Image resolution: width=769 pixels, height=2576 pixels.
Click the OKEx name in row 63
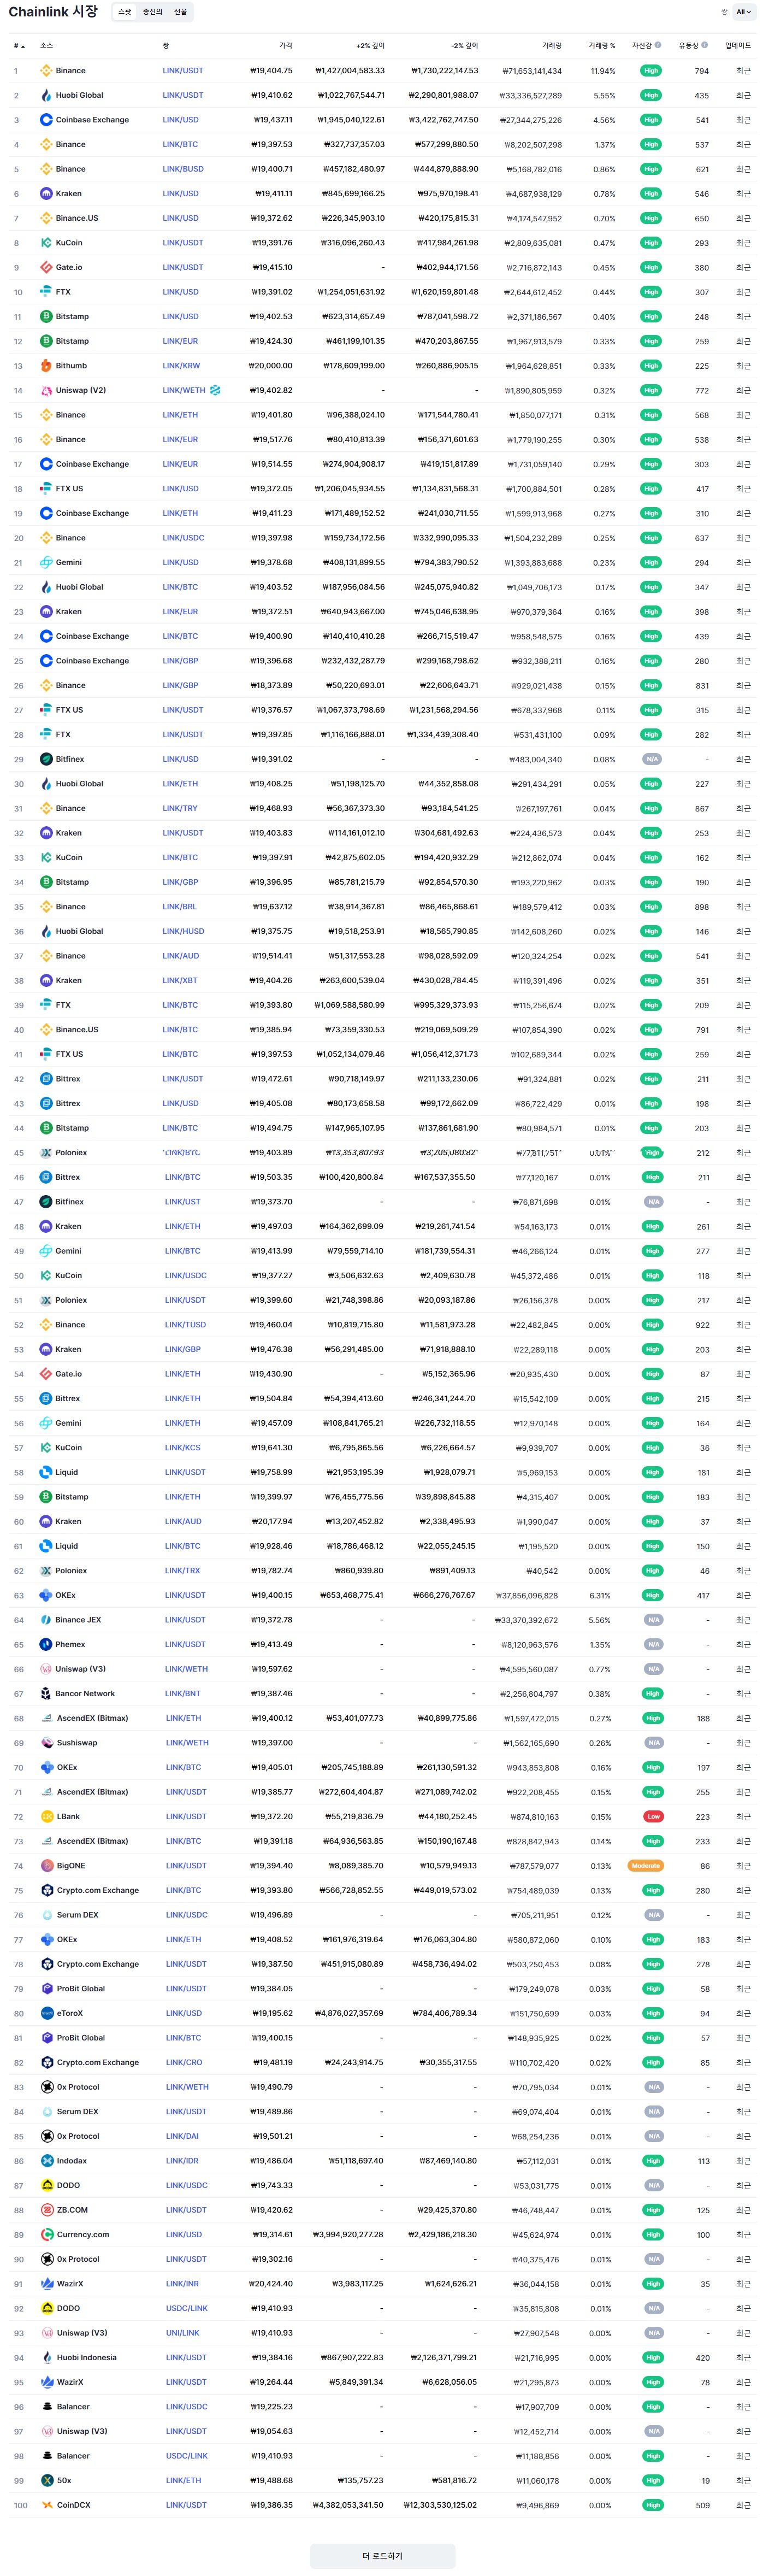(66, 1595)
